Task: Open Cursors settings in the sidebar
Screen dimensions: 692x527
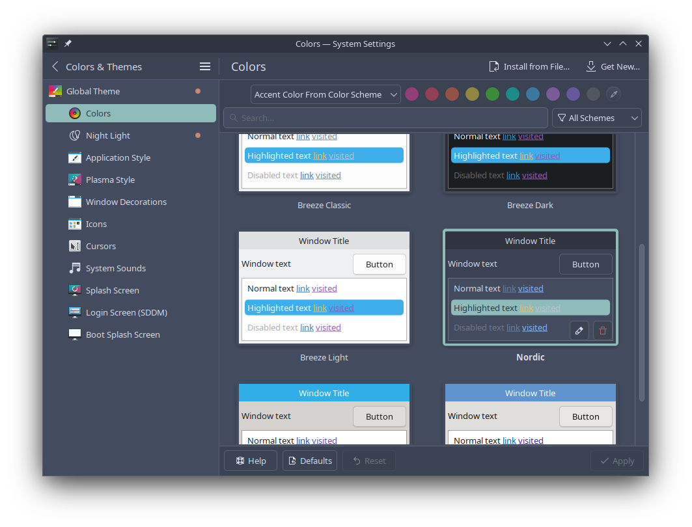Action: pos(100,246)
